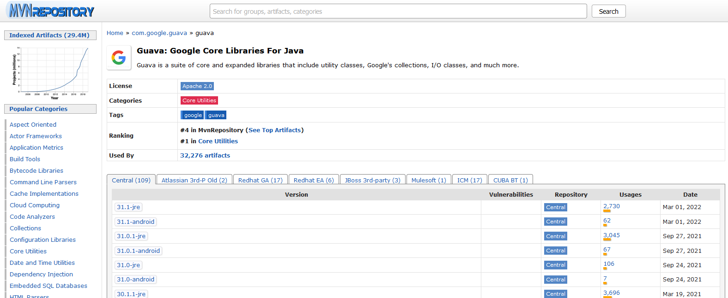728x298 pixels.
Task: Open Command Line Parsers category
Action: coord(43,182)
